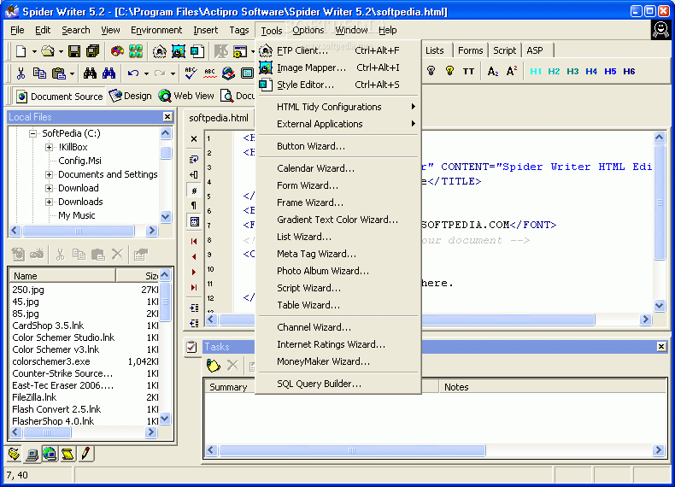
Task: Toggle the paragraph marks ¶ button in editor gutter
Action: coord(194,205)
